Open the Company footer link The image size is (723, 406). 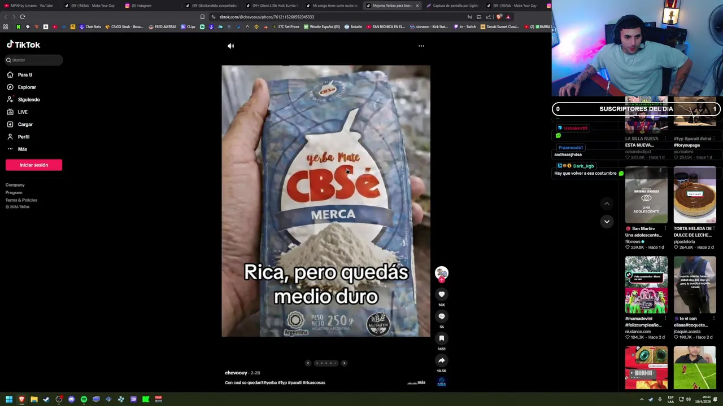coord(15,185)
